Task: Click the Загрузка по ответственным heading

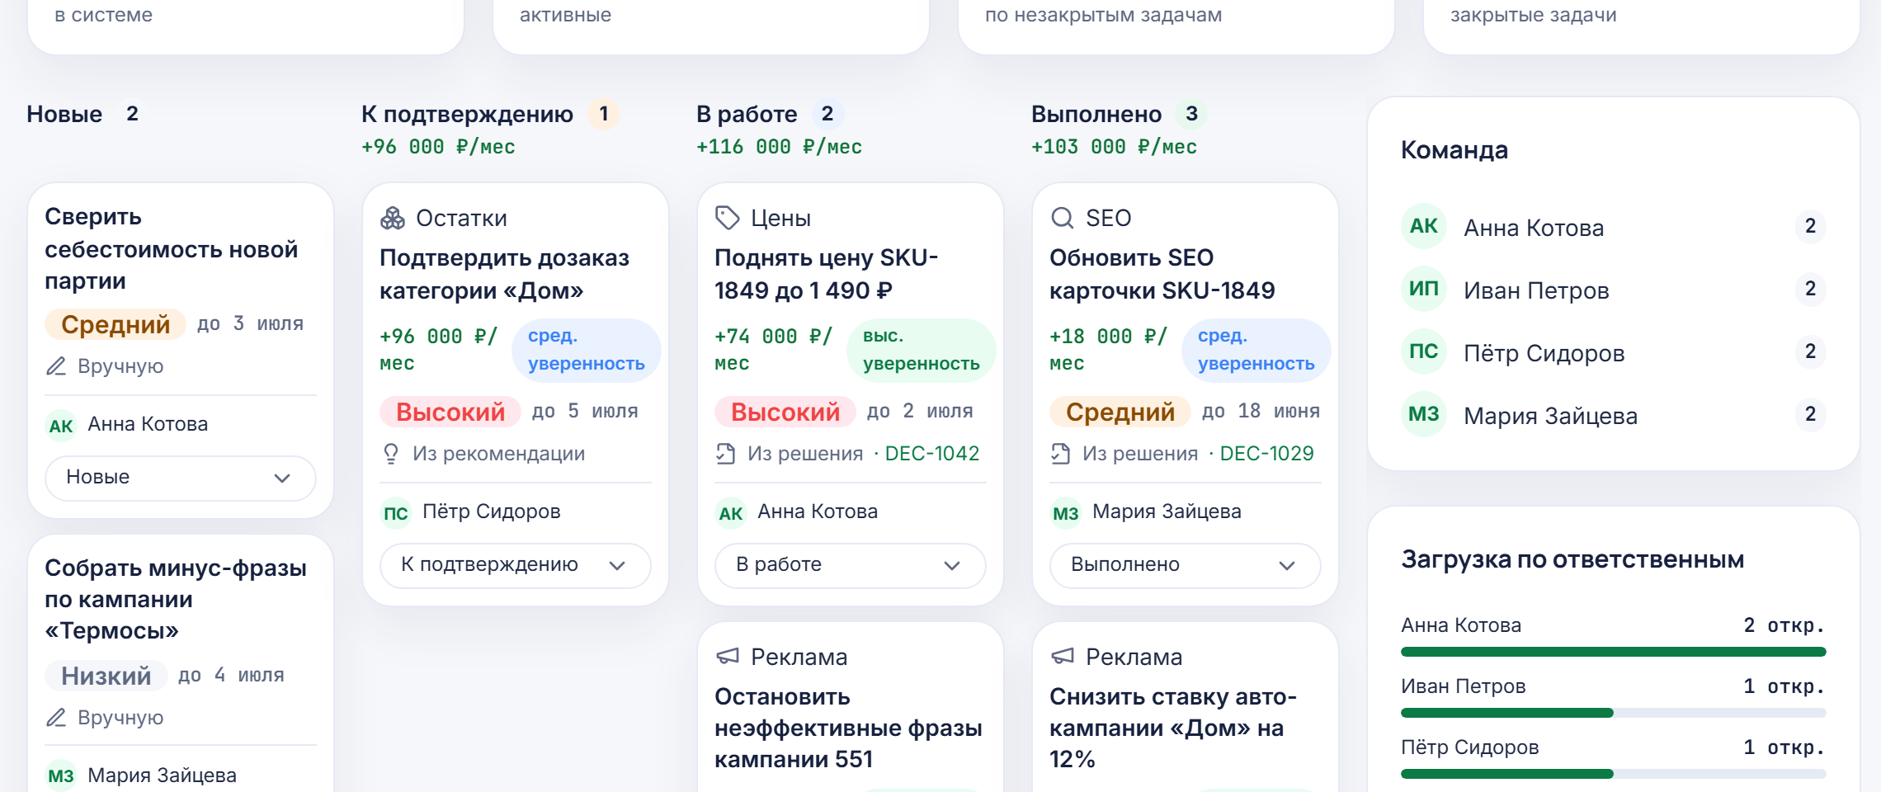Action: [1572, 559]
